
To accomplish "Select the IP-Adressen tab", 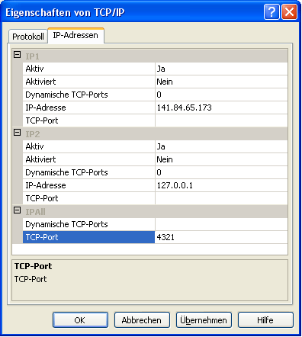I will [75, 35].
